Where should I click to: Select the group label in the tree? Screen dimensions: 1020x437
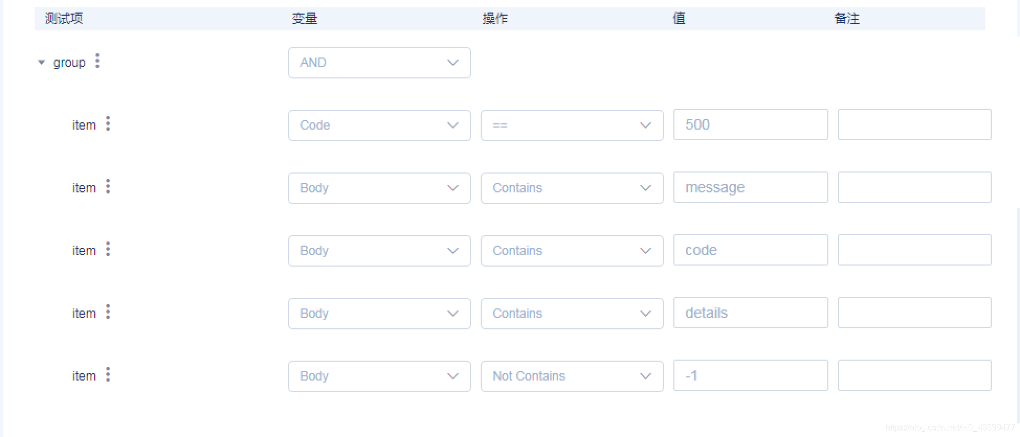coord(69,63)
